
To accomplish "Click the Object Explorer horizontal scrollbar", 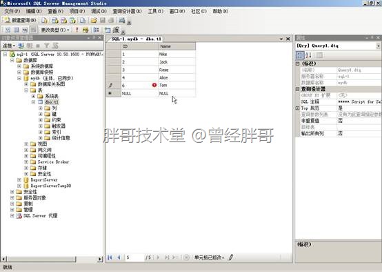I will pos(52,259).
